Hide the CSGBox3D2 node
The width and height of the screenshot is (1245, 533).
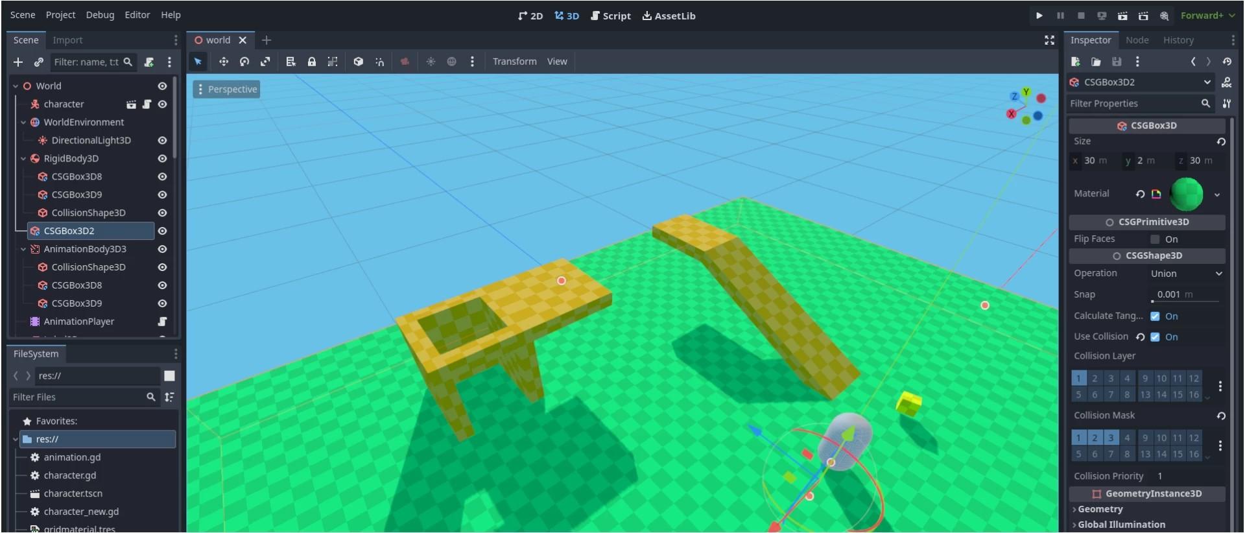tap(162, 231)
